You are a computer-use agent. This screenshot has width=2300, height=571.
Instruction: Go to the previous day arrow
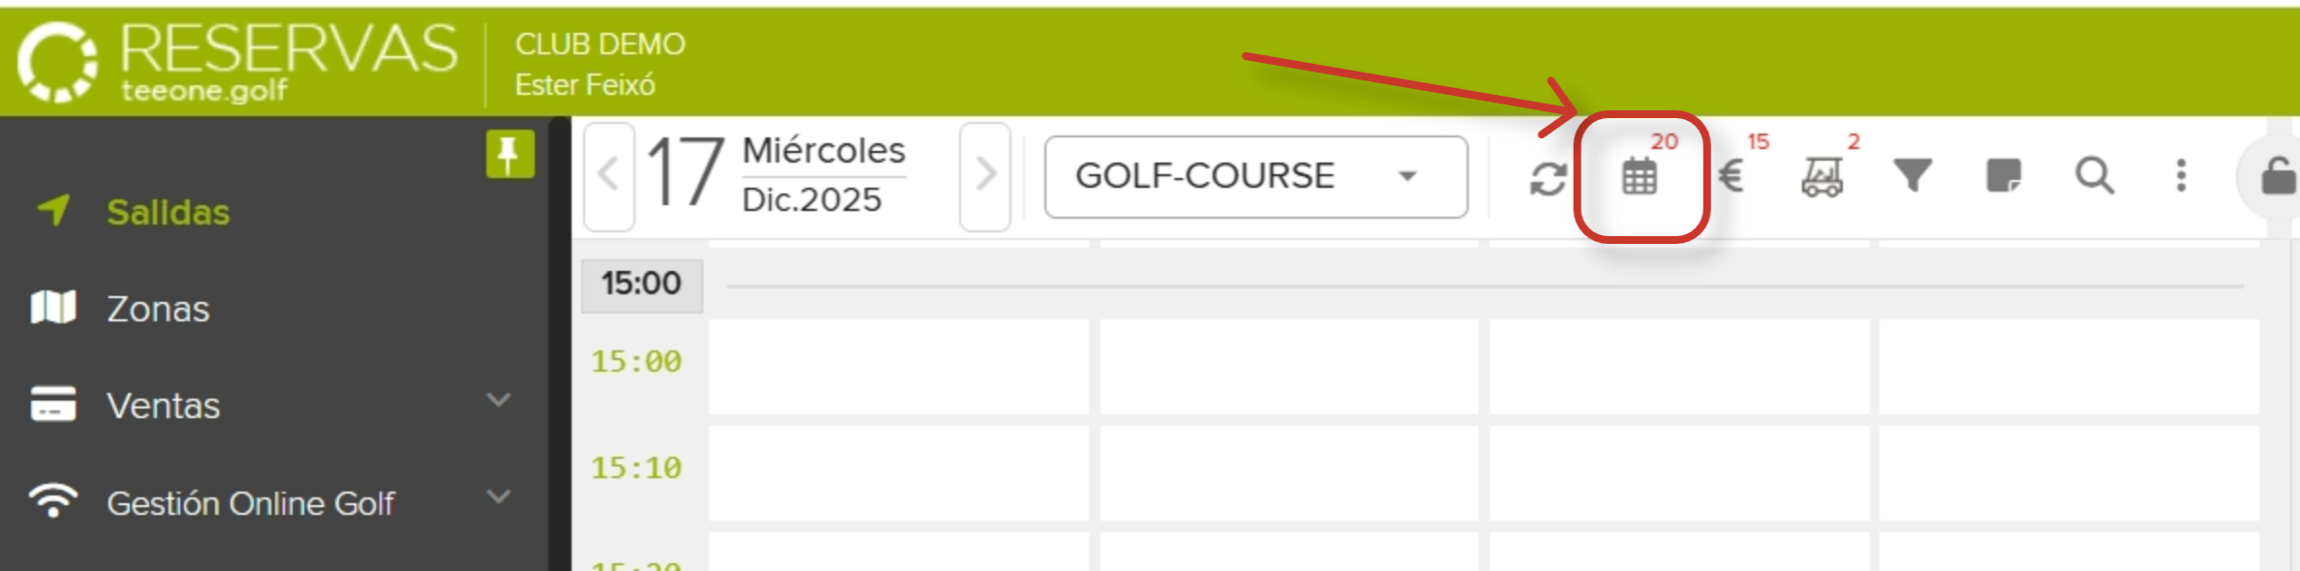(x=609, y=176)
